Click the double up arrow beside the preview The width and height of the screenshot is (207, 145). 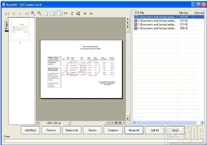point(128,27)
